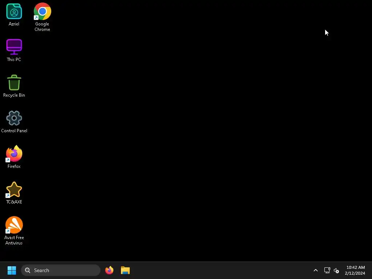The height and width of the screenshot is (279, 372).
Task: Open the network status tray icon
Action: 327,270
